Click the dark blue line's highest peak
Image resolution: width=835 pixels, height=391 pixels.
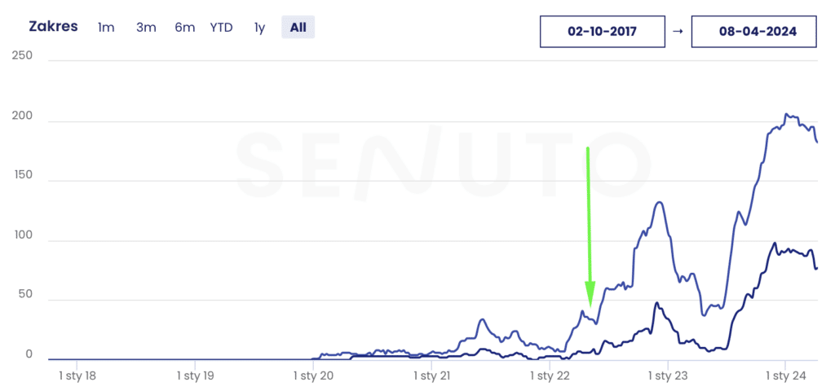point(775,243)
